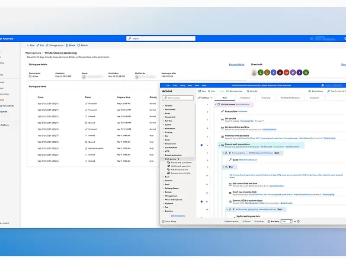The height and width of the screenshot is (259, 346).
Task: Switch to the Initialization subflow tab
Action: coord(245,98)
